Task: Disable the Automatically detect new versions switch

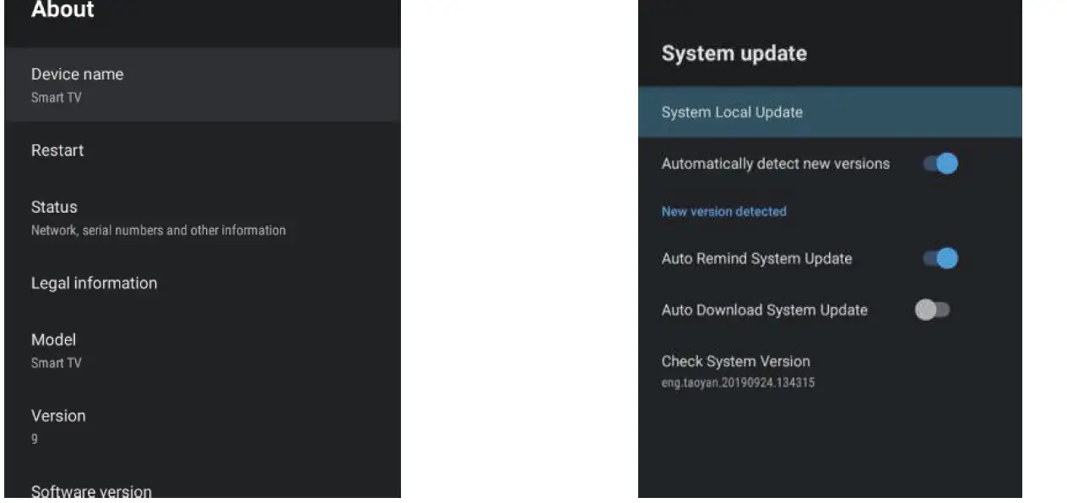Action: coord(940,164)
